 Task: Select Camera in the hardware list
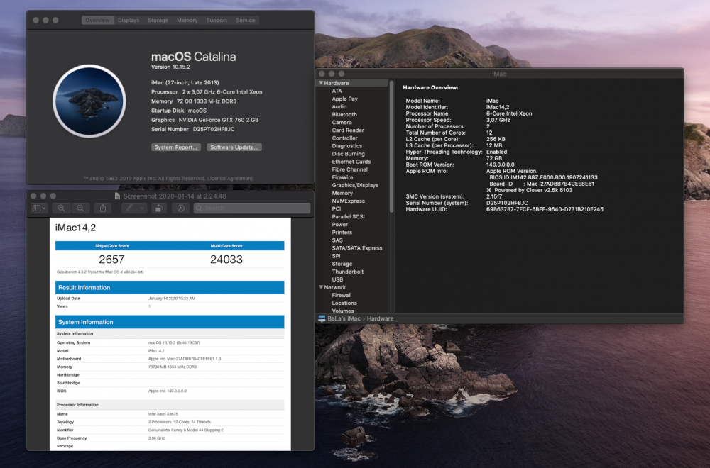342,123
